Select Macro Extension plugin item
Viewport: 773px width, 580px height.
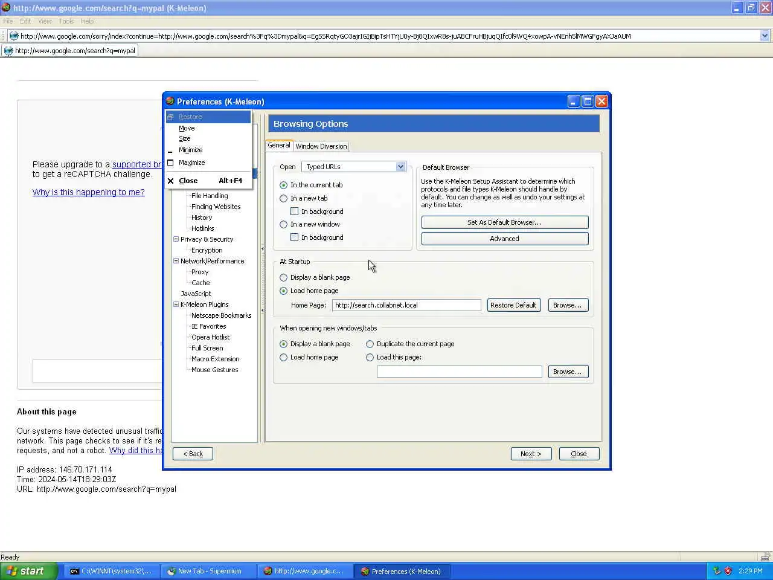[x=215, y=359]
